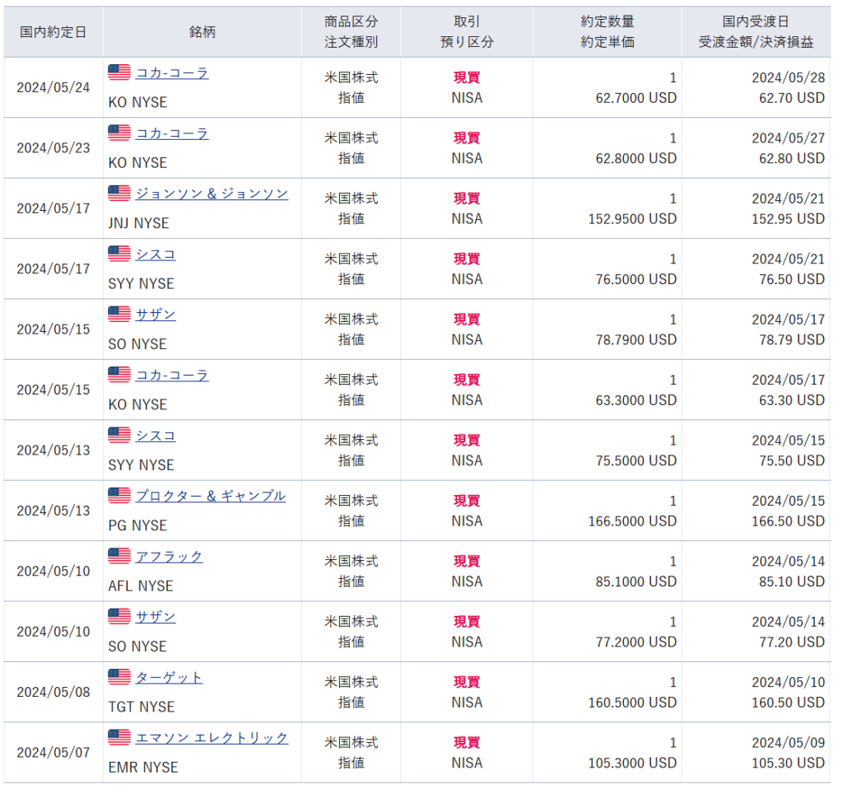Click the 銘柄 column header
Image resolution: width=843 pixels, height=789 pixels.
(202, 32)
